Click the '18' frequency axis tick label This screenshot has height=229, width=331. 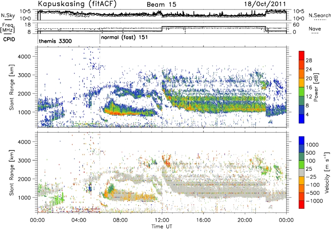[28, 25]
